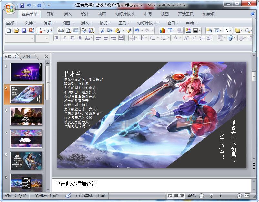259x202 pixels.
Task: Insert a hyperlink with the globe icon
Action: pyautogui.click(x=180, y=31)
